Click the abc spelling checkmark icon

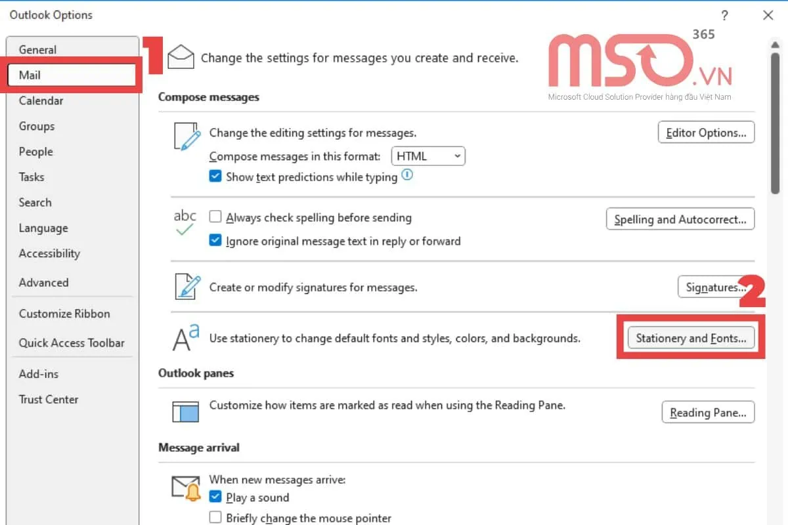point(185,223)
